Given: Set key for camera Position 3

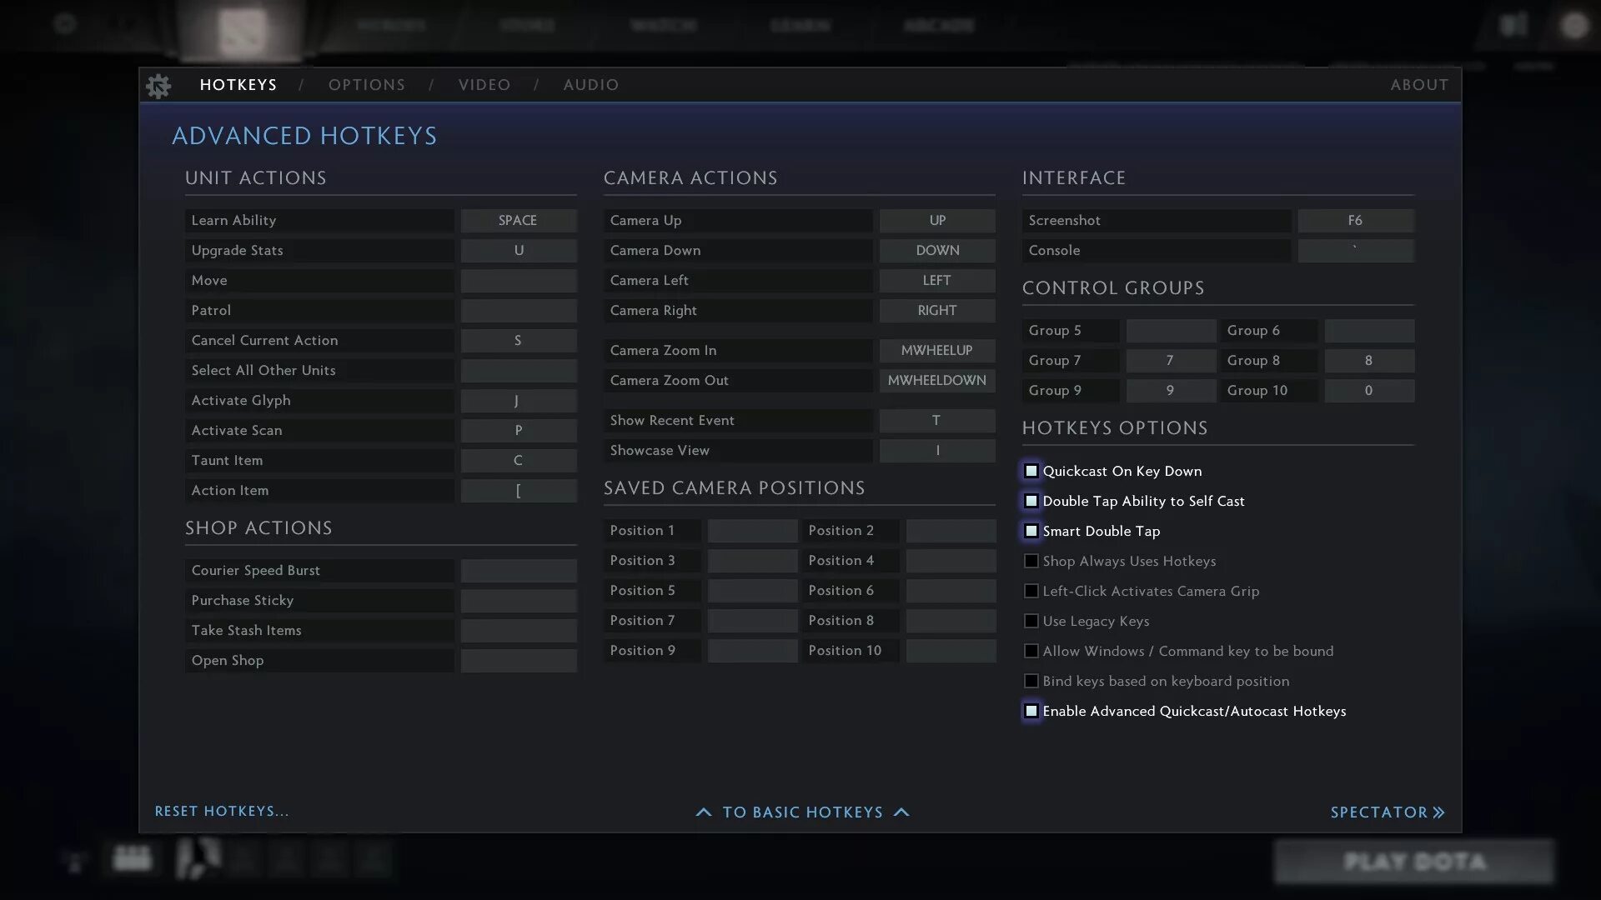Looking at the screenshot, I should tap(752, 561).
